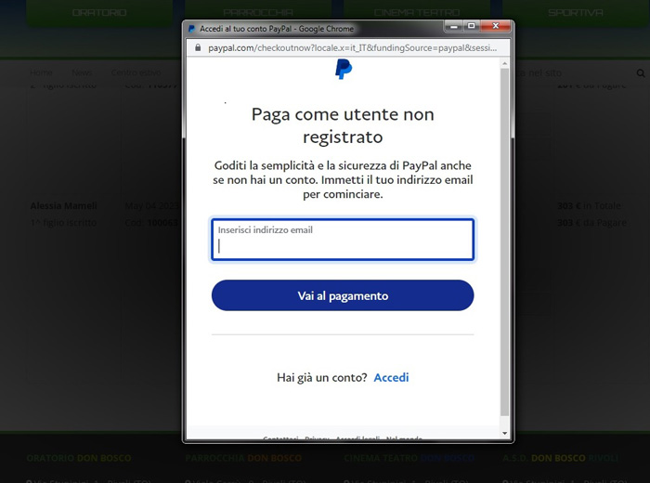Select the ORATORIO tab on the background page
650x483 pixels.
point(99,13)
